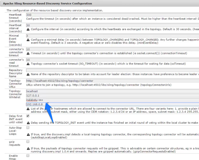Click the Auto-Stop Local-Loops label
199x160 pixels.
(x=15, y=131)
